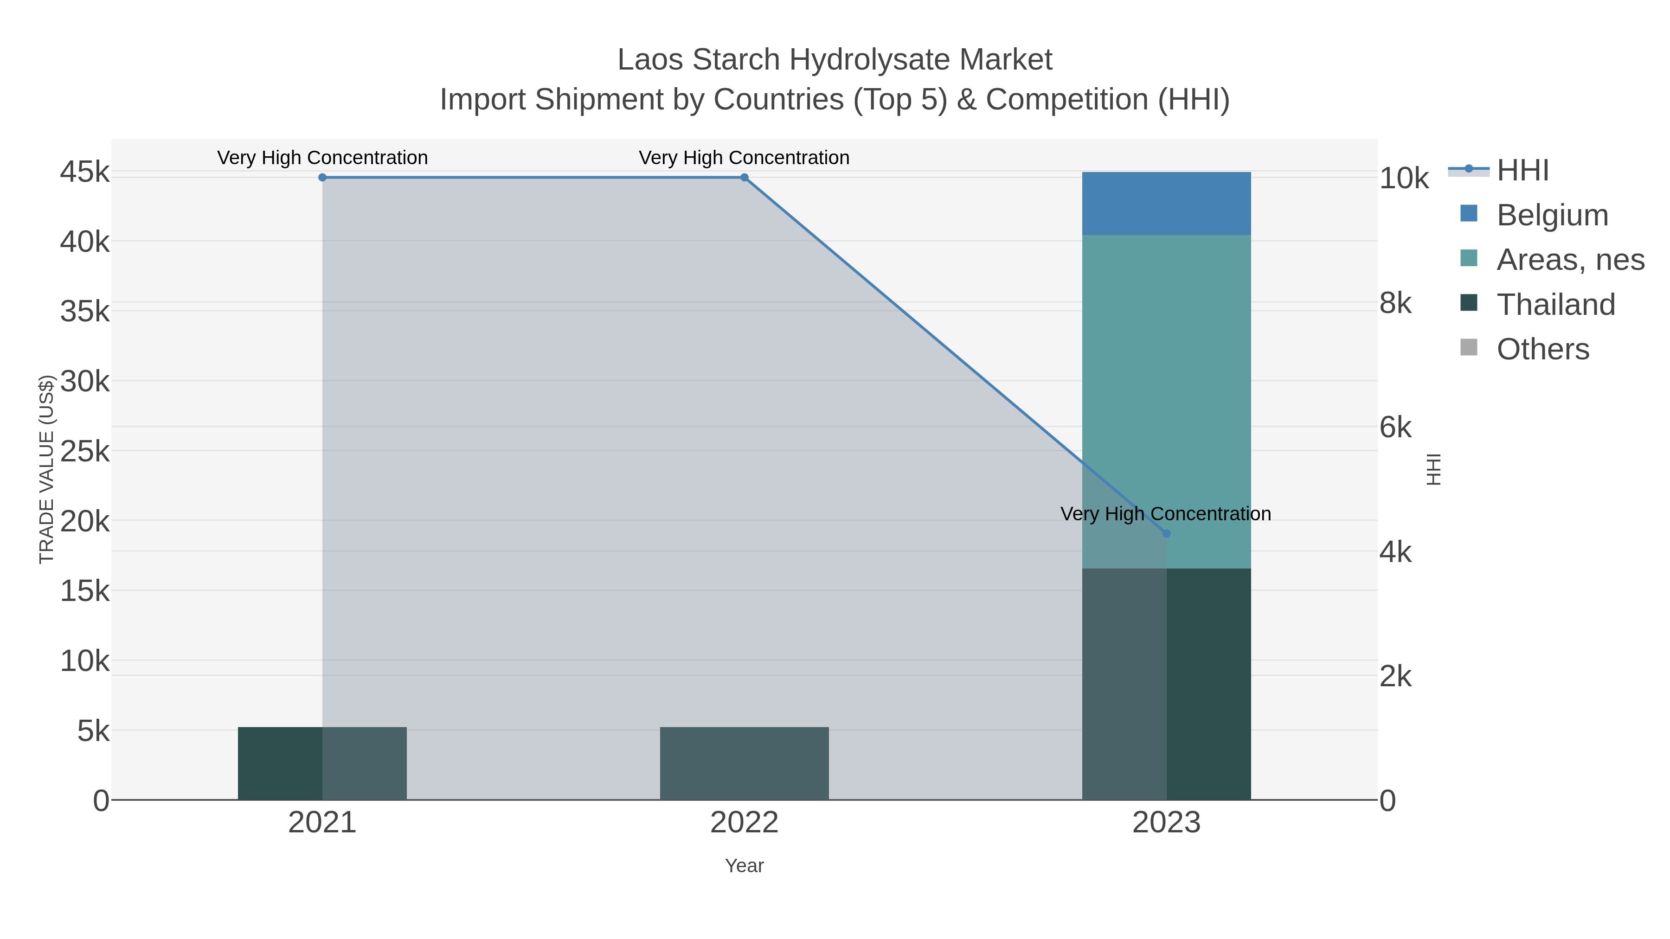Click the Belgium blue legend swatch
1670x939 pixels.
1468,213
